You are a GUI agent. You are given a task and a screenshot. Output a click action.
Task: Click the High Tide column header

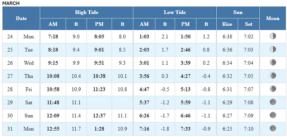pyautogui.click(x=86, y=13)
